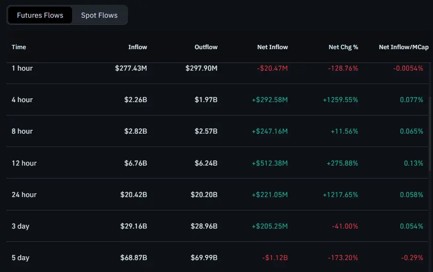The height and width of the screenshot is (272, 433).
Task: Switch to the Futures Flows tab
Action: tap(40, 15)
